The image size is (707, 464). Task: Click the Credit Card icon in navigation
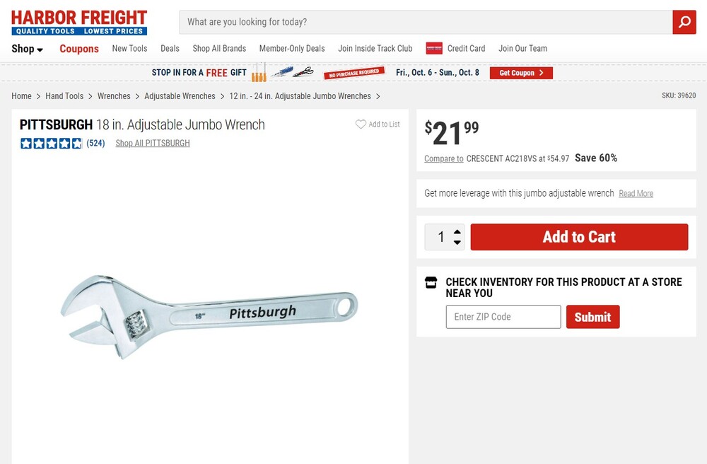click(x=434, y=48)
